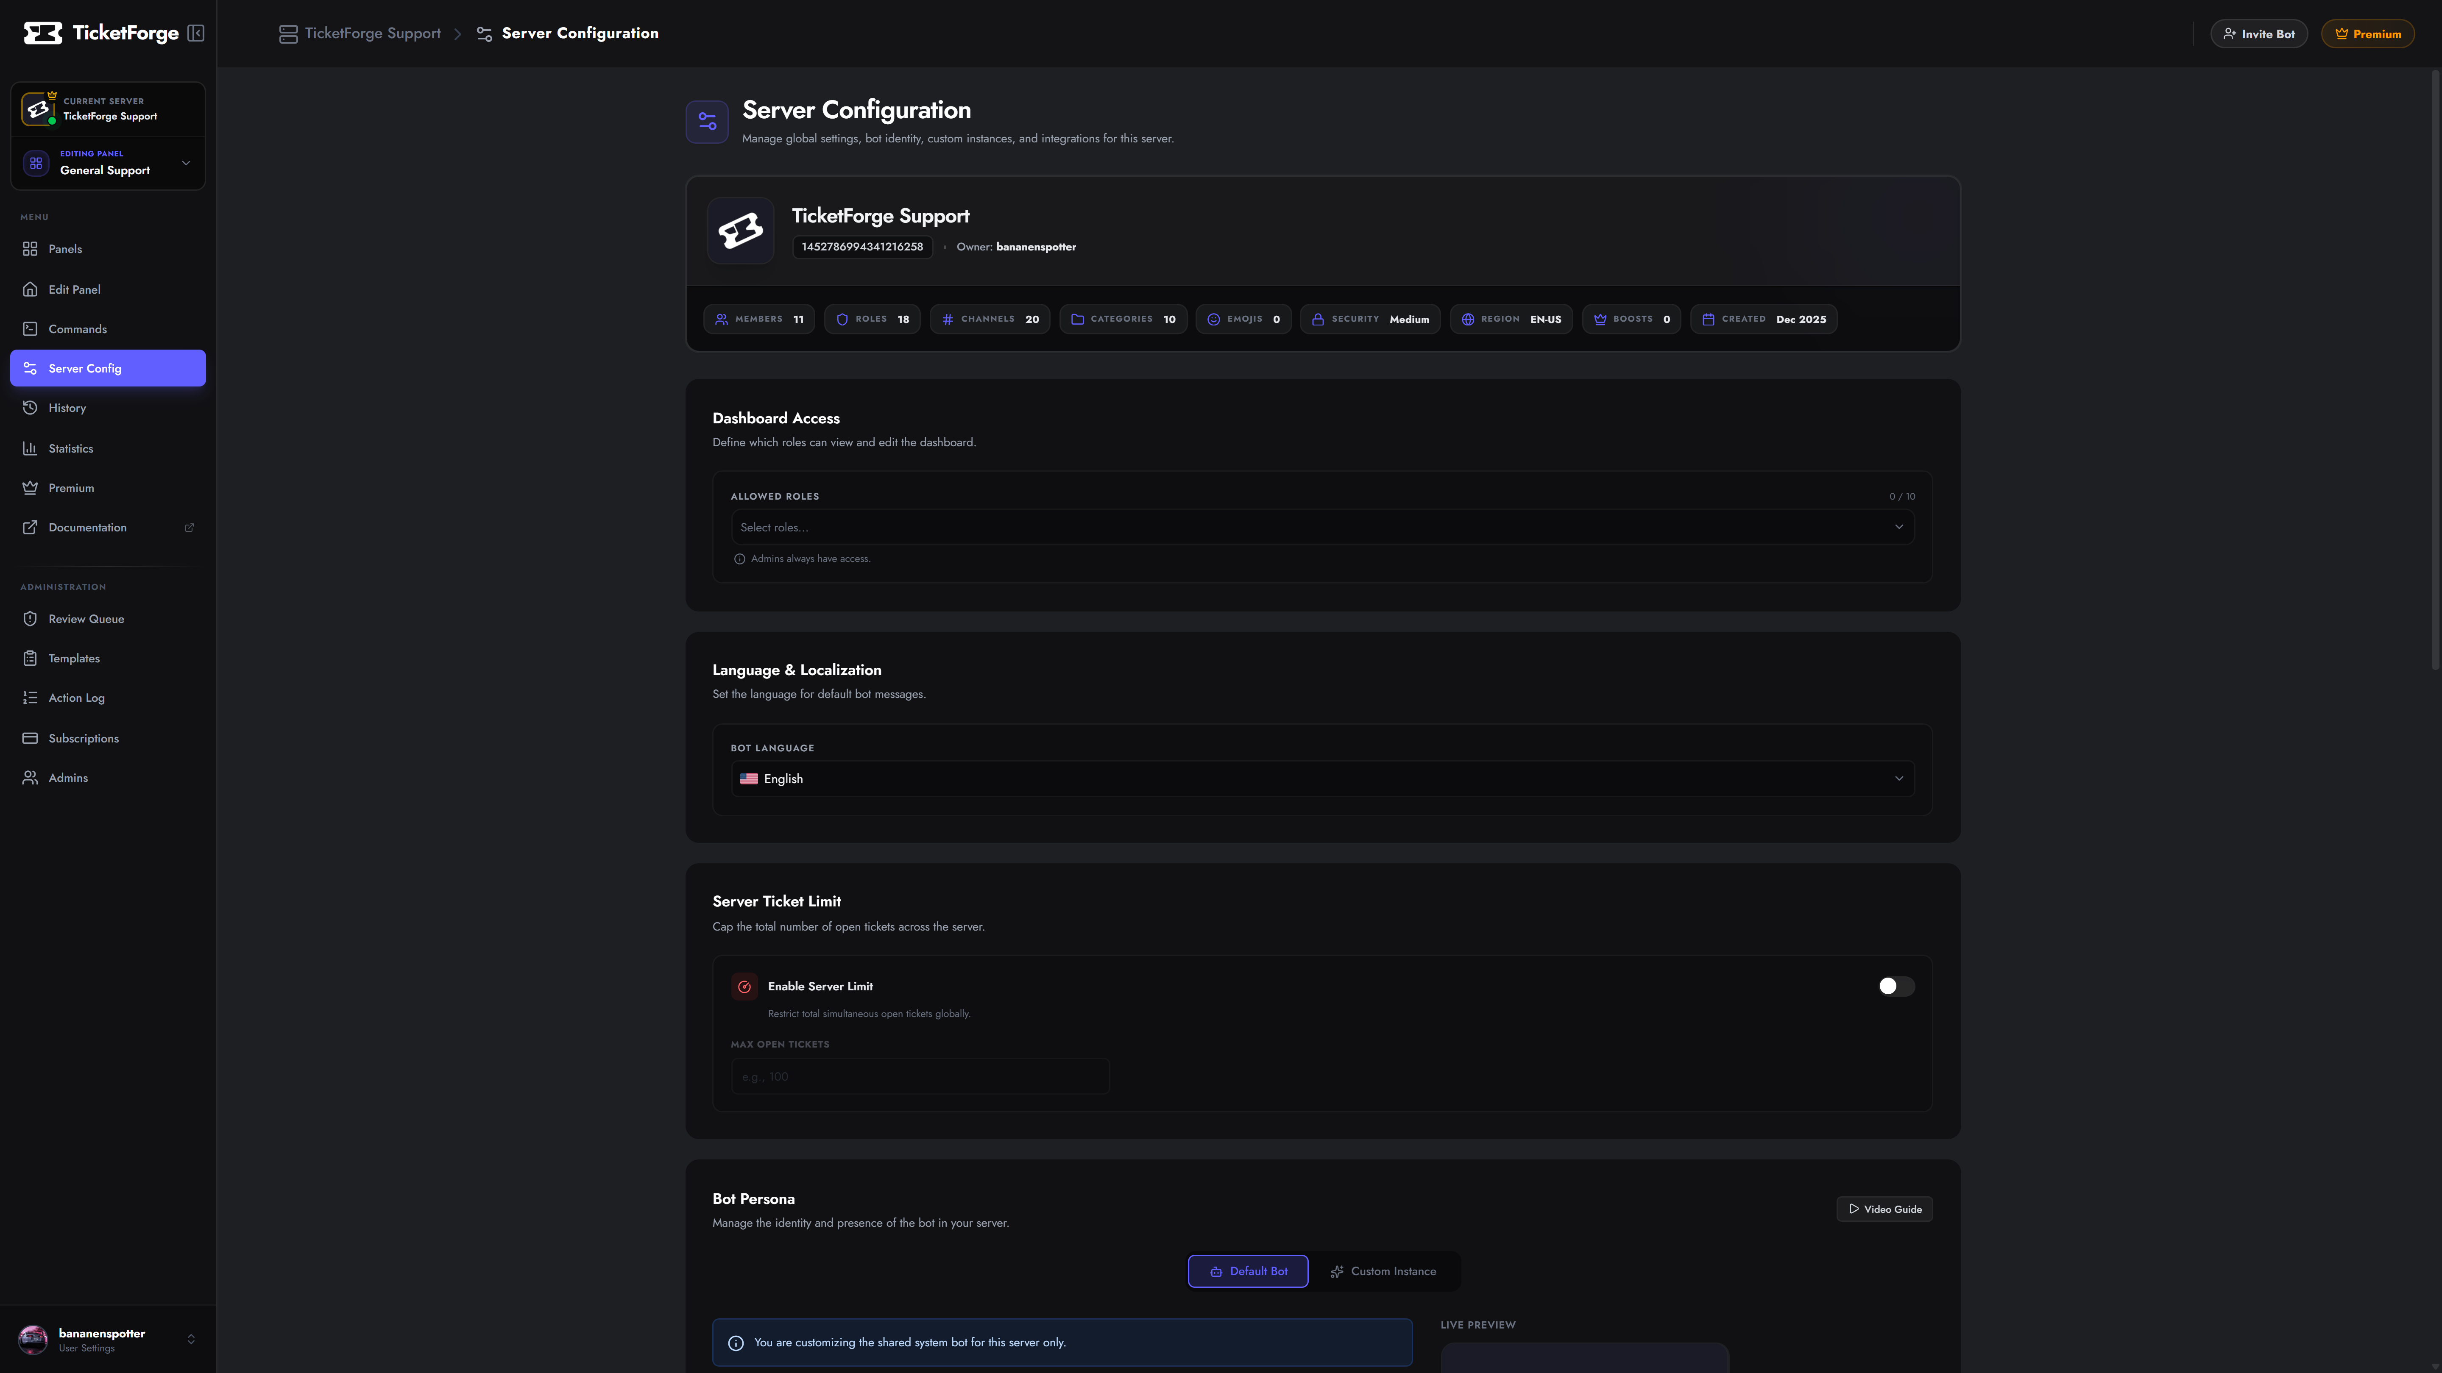Viewport: 2442px width, 1373px height.
Task: Open Premium page in the sidebar menu
Action: tap(108, 488)
